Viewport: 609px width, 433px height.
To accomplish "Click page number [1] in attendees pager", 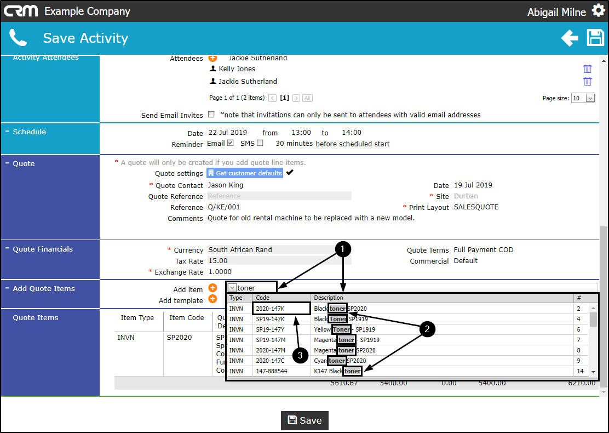I will [285, 98].
